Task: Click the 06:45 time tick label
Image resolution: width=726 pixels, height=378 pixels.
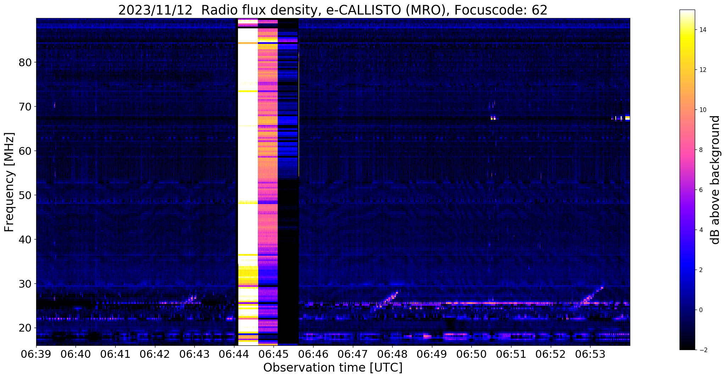Action: (x=273, y=354)
